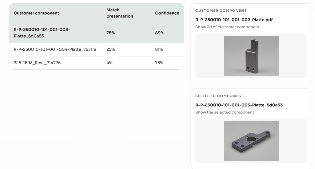This screenshot has height=169, width=315.
Task: Click the 25% match presentation cell
Action: coord(111,49)
